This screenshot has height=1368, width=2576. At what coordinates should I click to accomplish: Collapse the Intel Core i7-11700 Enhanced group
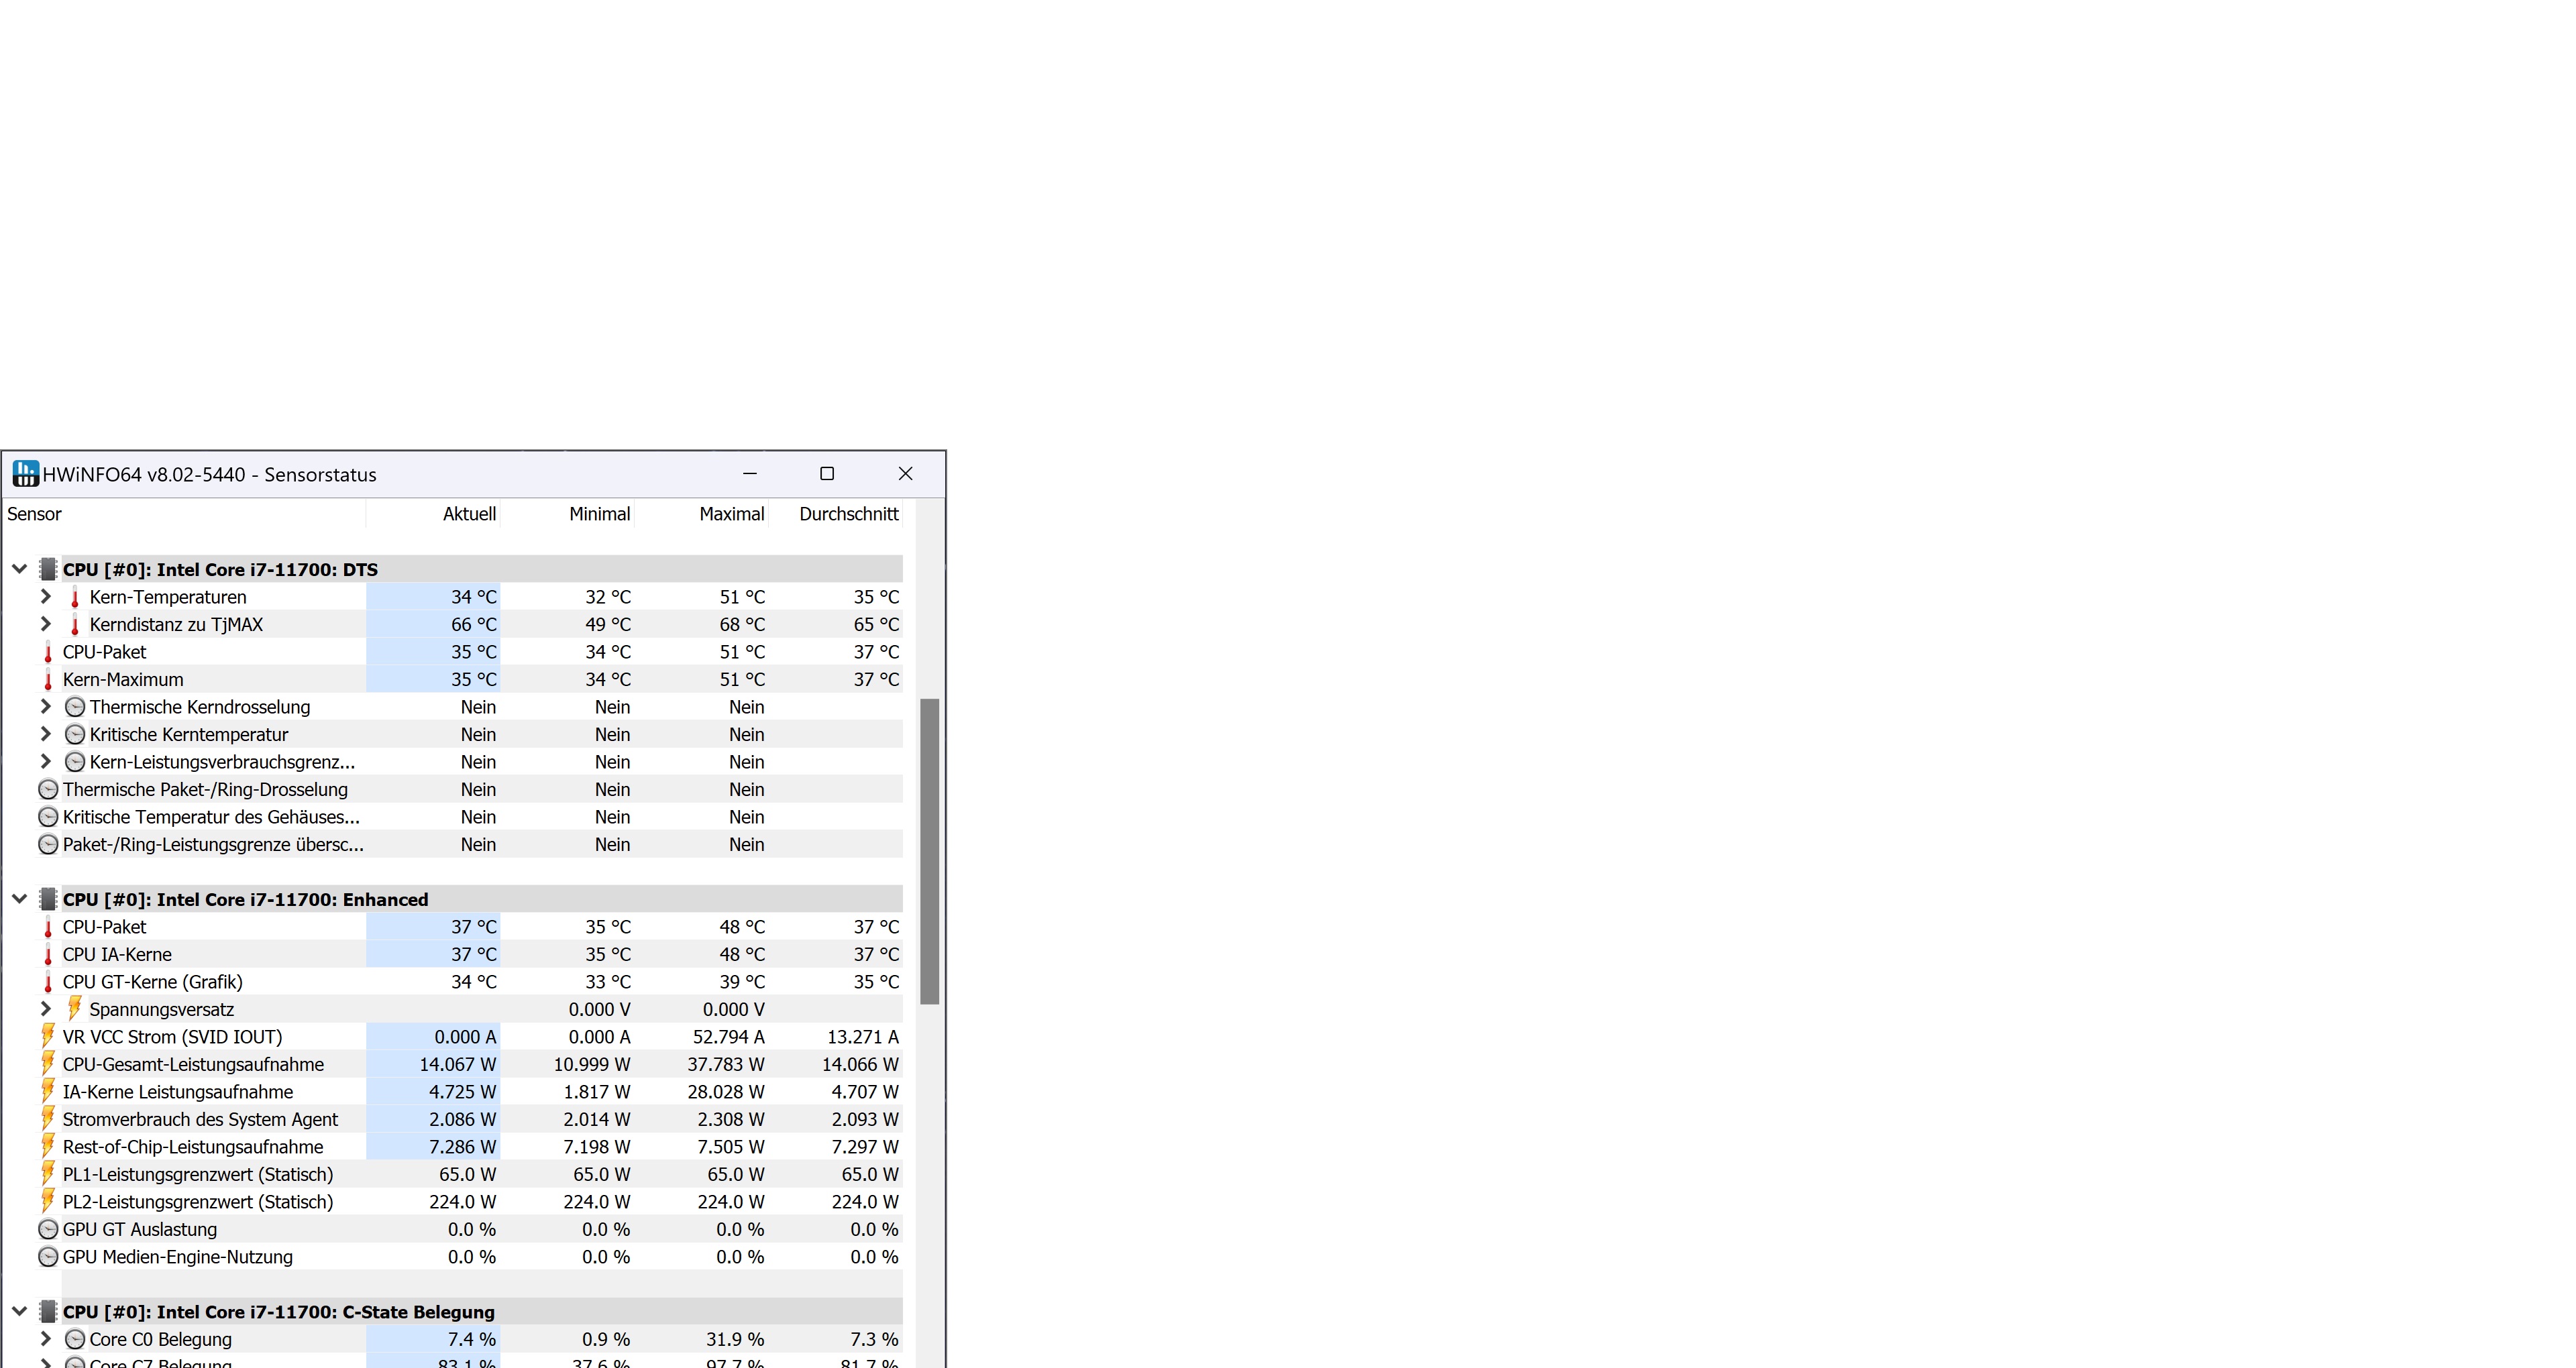click(x=19, y=899)
